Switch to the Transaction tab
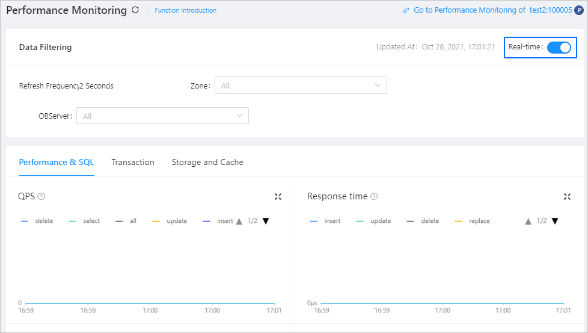This screenshot has height=333, width=588. click(x=133, y=162)
